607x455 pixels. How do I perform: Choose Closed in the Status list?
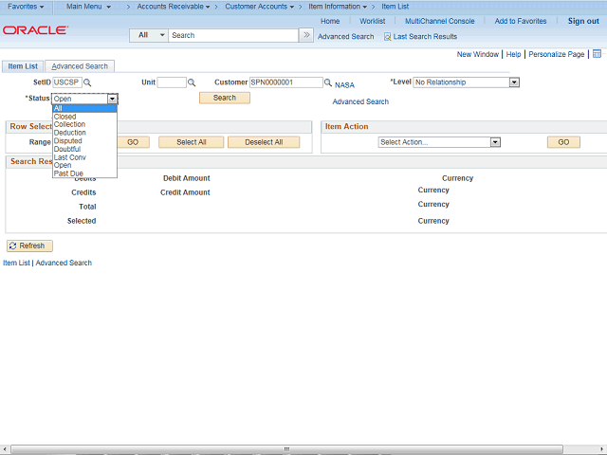(65, 117)
